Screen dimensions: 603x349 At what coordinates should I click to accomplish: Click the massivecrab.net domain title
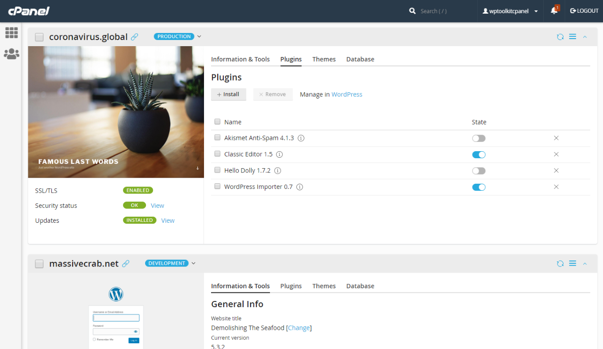pos(84,264)
